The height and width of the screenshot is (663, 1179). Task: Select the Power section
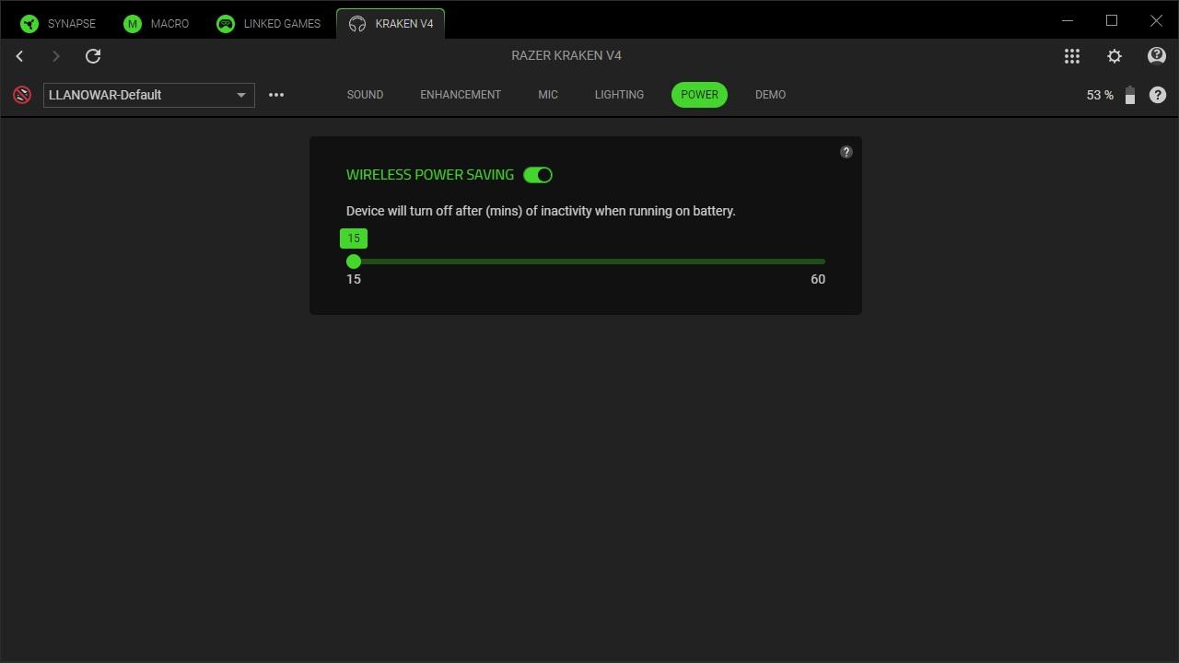pos(700,95)
